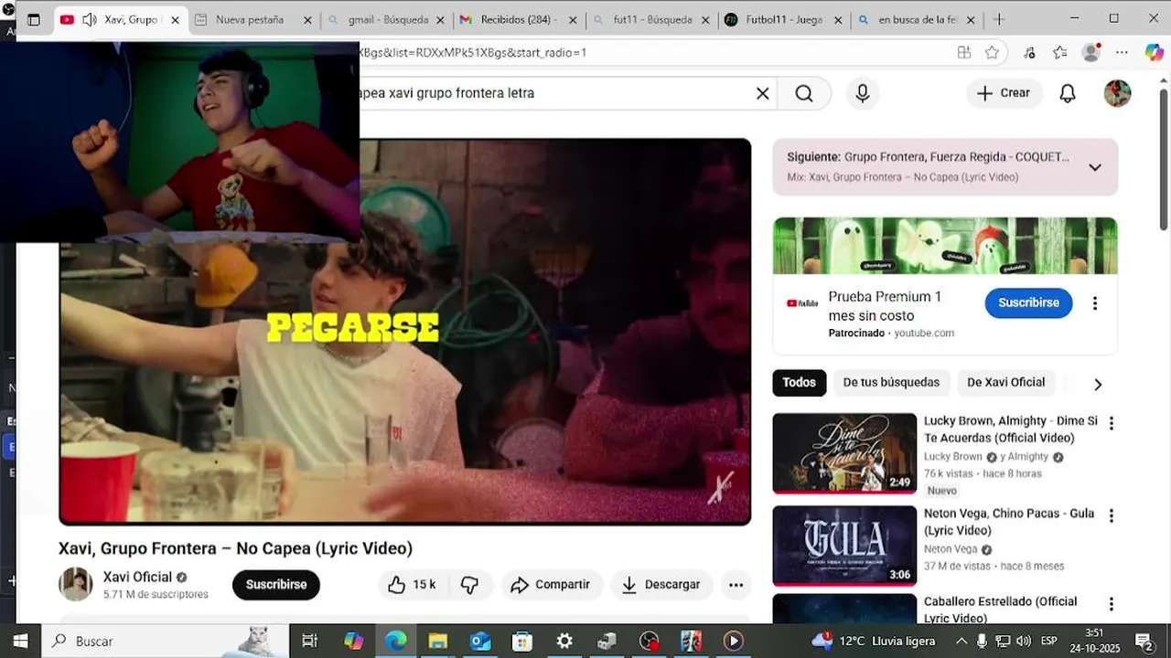1171x658 pixels.
Task: Open YouTube notifications bell
Action: click(1068, 93)
